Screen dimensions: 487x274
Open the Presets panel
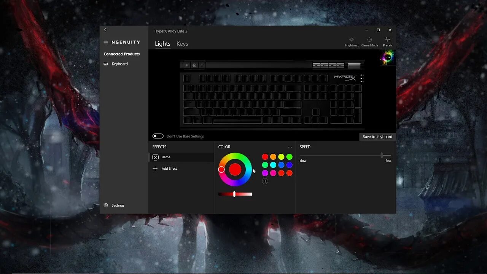point(388,42)
